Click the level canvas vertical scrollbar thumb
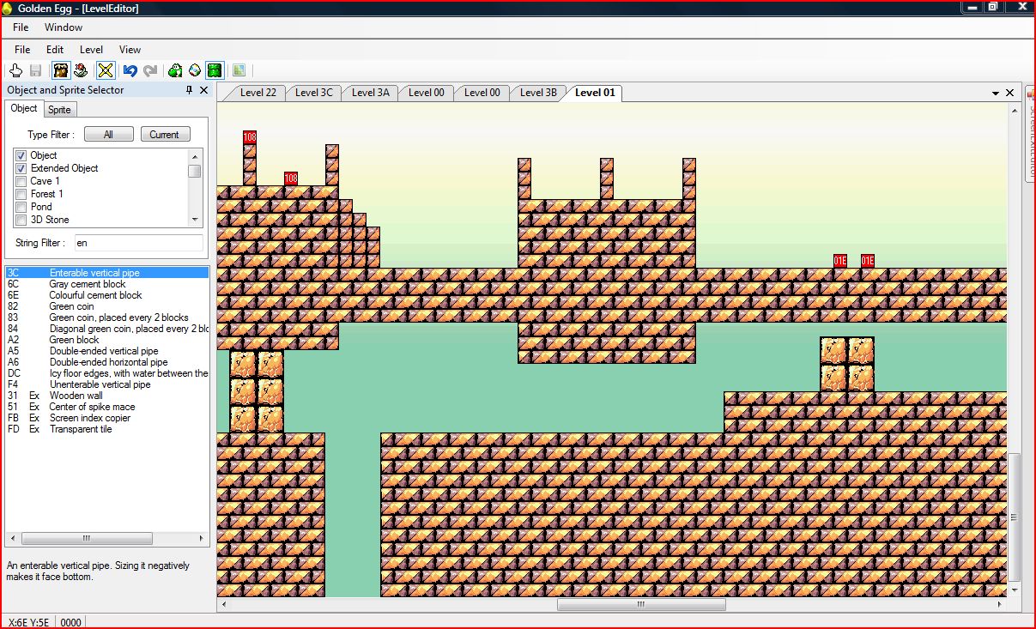The width and height of the screenshot is (1036, 629). (1014, 517)
